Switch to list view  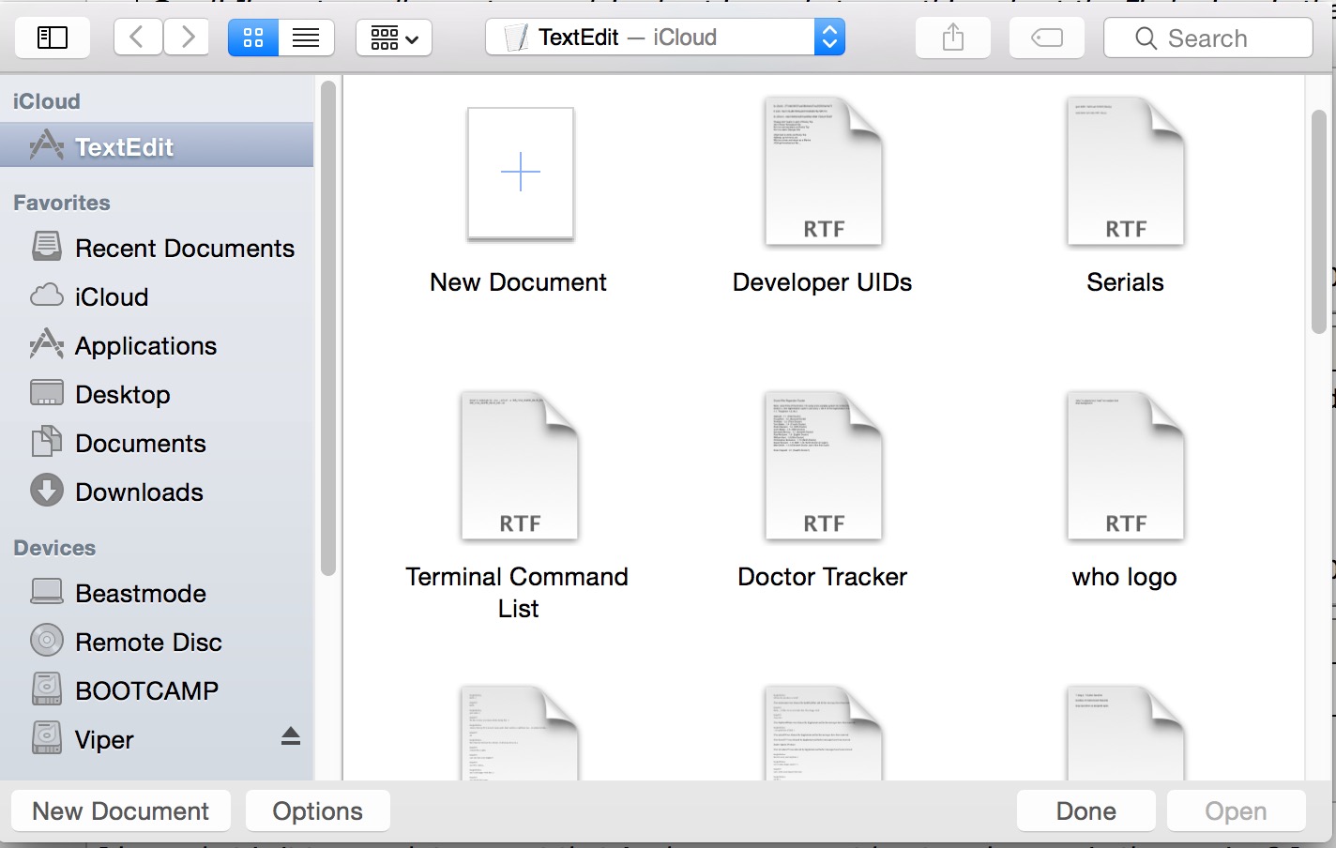[306, 38]
